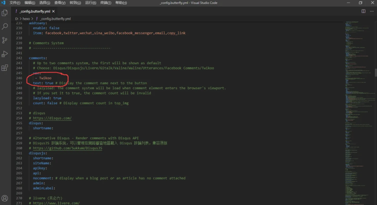Expand the D: breadcrumb segment
The width and height of the screenshot is (377, 205).
[17, 19]
